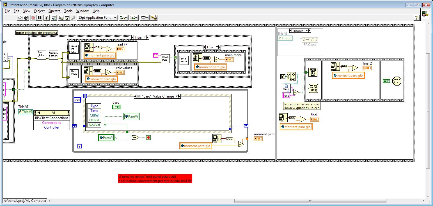Open the Project menu
This screenshot has height=206, width=433.
(39, 11)
